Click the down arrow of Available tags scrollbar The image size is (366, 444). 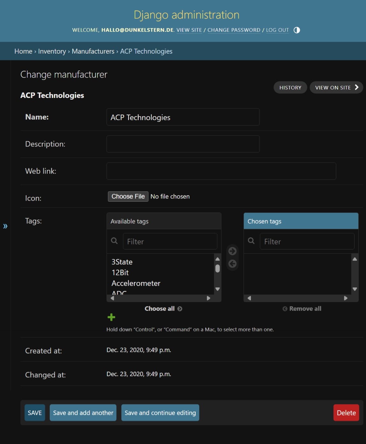pos(217,289)
